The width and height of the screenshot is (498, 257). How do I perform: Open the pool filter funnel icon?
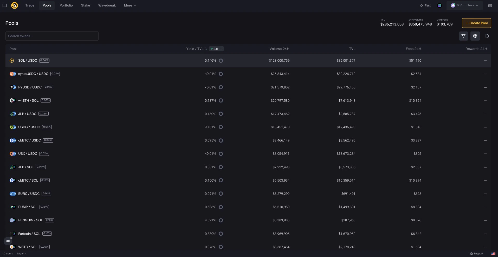(x=463, y=36)
